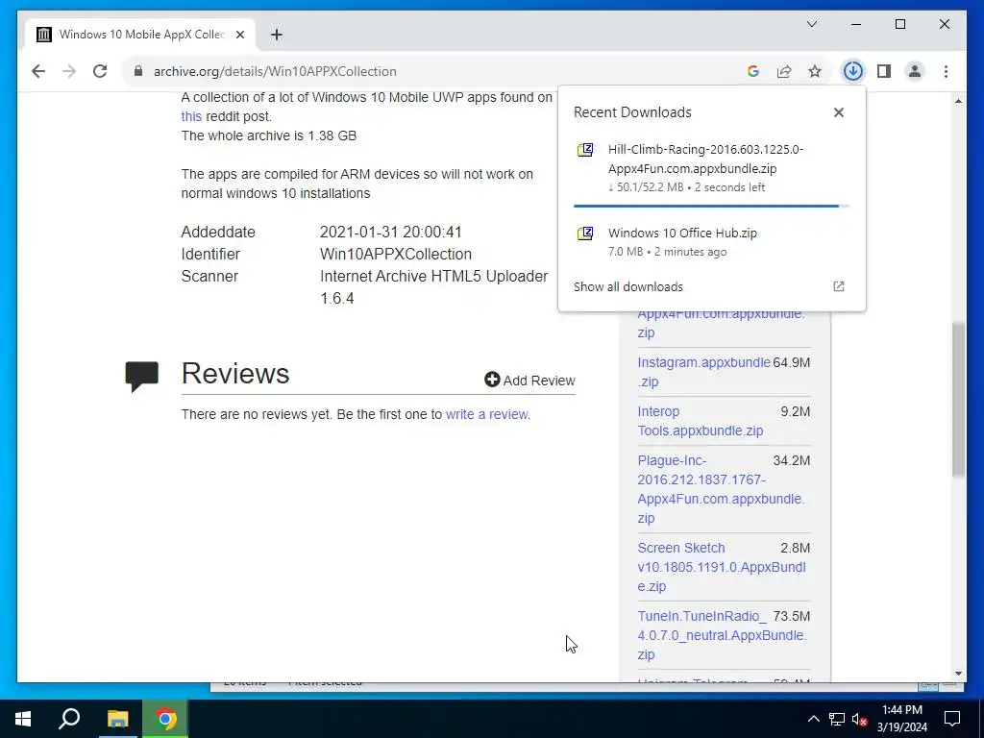Open TuneIn.TuneInRadio AppxBundle zip link
The height and width of the screenshot is (738, 984).
coord(723,635)
